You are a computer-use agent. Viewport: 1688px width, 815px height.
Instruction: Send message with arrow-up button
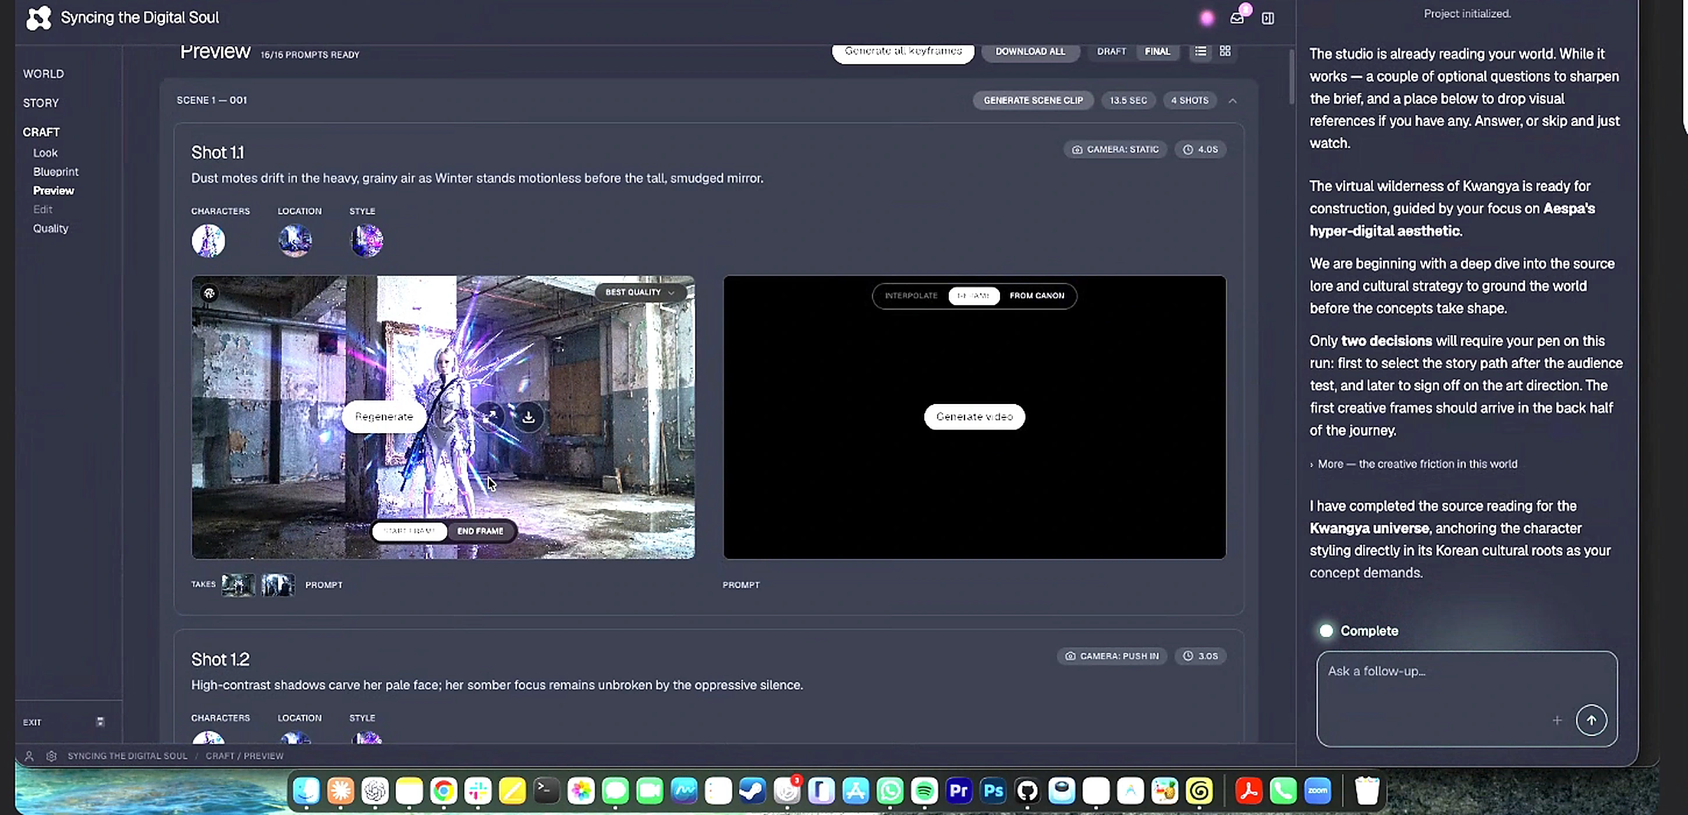pyautogui.click(x=1591, y=720)
